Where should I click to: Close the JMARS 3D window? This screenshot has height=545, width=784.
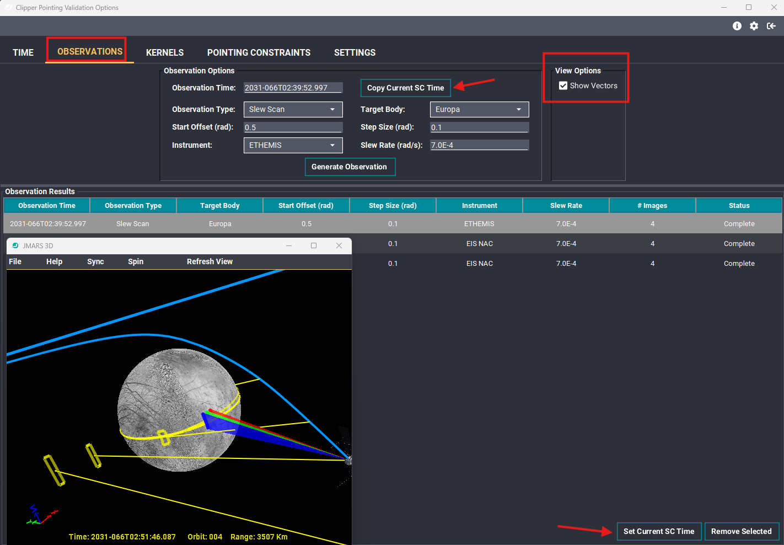point(339,245)
